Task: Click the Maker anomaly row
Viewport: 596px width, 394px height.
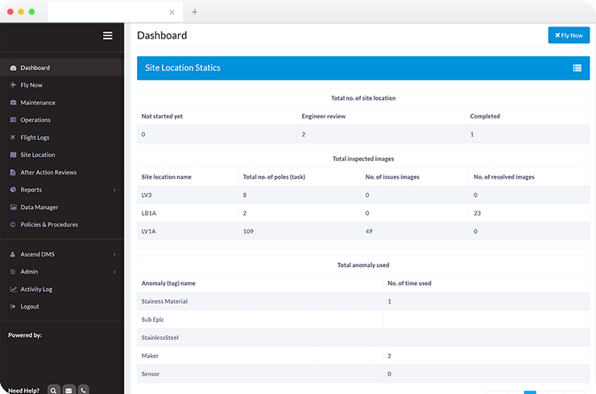Action: (x=363, y=356)
